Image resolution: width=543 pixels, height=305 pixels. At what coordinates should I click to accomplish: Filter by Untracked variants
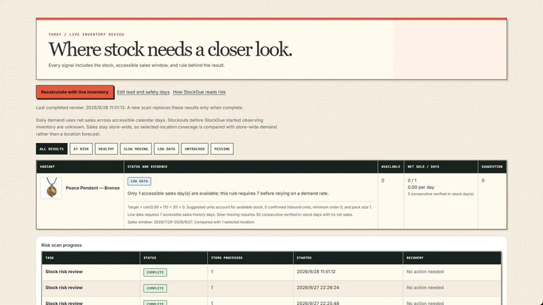[195, 148]
